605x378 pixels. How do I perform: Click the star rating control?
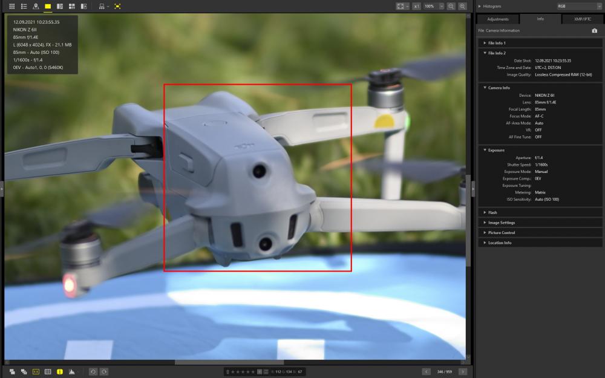point(243,372)
